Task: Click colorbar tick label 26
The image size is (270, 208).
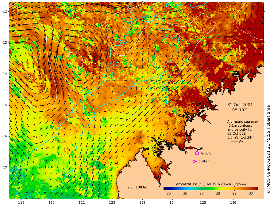Action: pos(185,193)
